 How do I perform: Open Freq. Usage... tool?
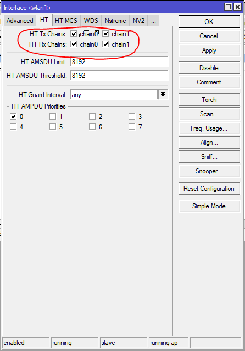pos(209,128)
